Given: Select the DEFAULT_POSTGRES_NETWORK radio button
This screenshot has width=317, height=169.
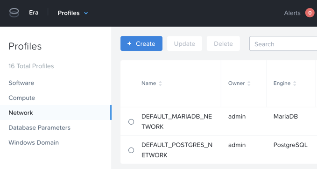Looking at the screenshot, I should point(131,150).
